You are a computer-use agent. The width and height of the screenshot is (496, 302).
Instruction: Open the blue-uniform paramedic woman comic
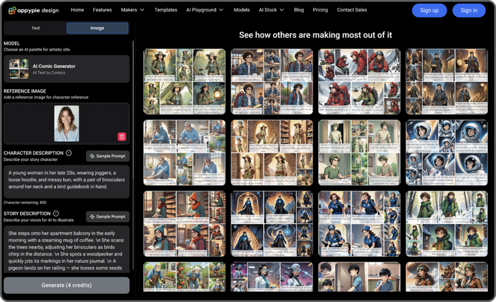pyautogui.click(x=359, y=224)
